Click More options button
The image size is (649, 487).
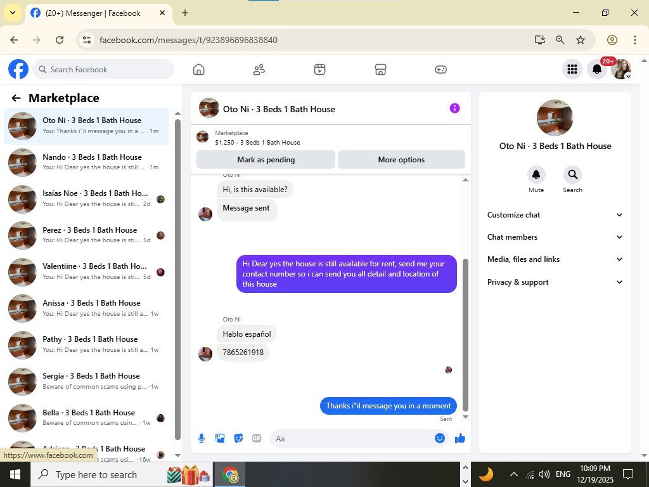point(401,159)
